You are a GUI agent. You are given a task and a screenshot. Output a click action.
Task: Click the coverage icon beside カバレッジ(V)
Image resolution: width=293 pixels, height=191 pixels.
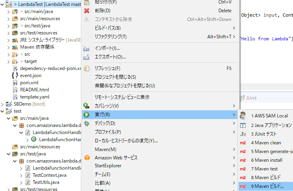point(86,106)
